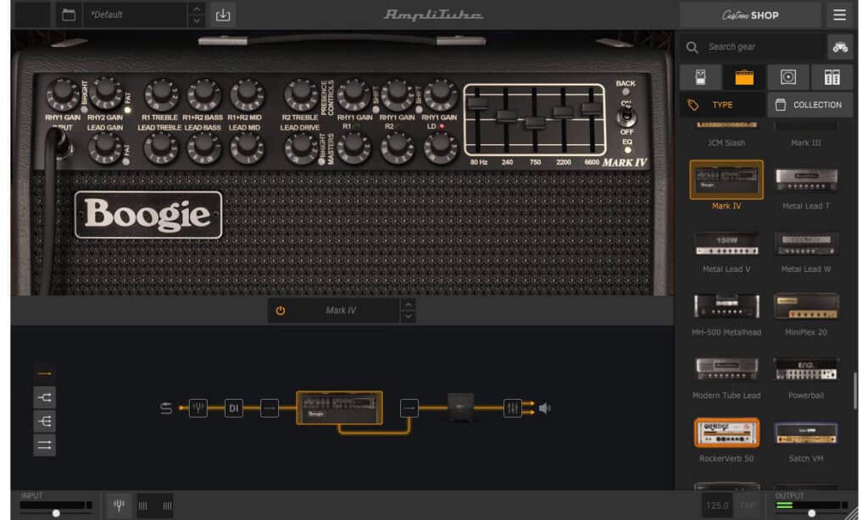Click the save preset download icon
The height and width of the screenshot is (520, 868).
click(223, 15)
